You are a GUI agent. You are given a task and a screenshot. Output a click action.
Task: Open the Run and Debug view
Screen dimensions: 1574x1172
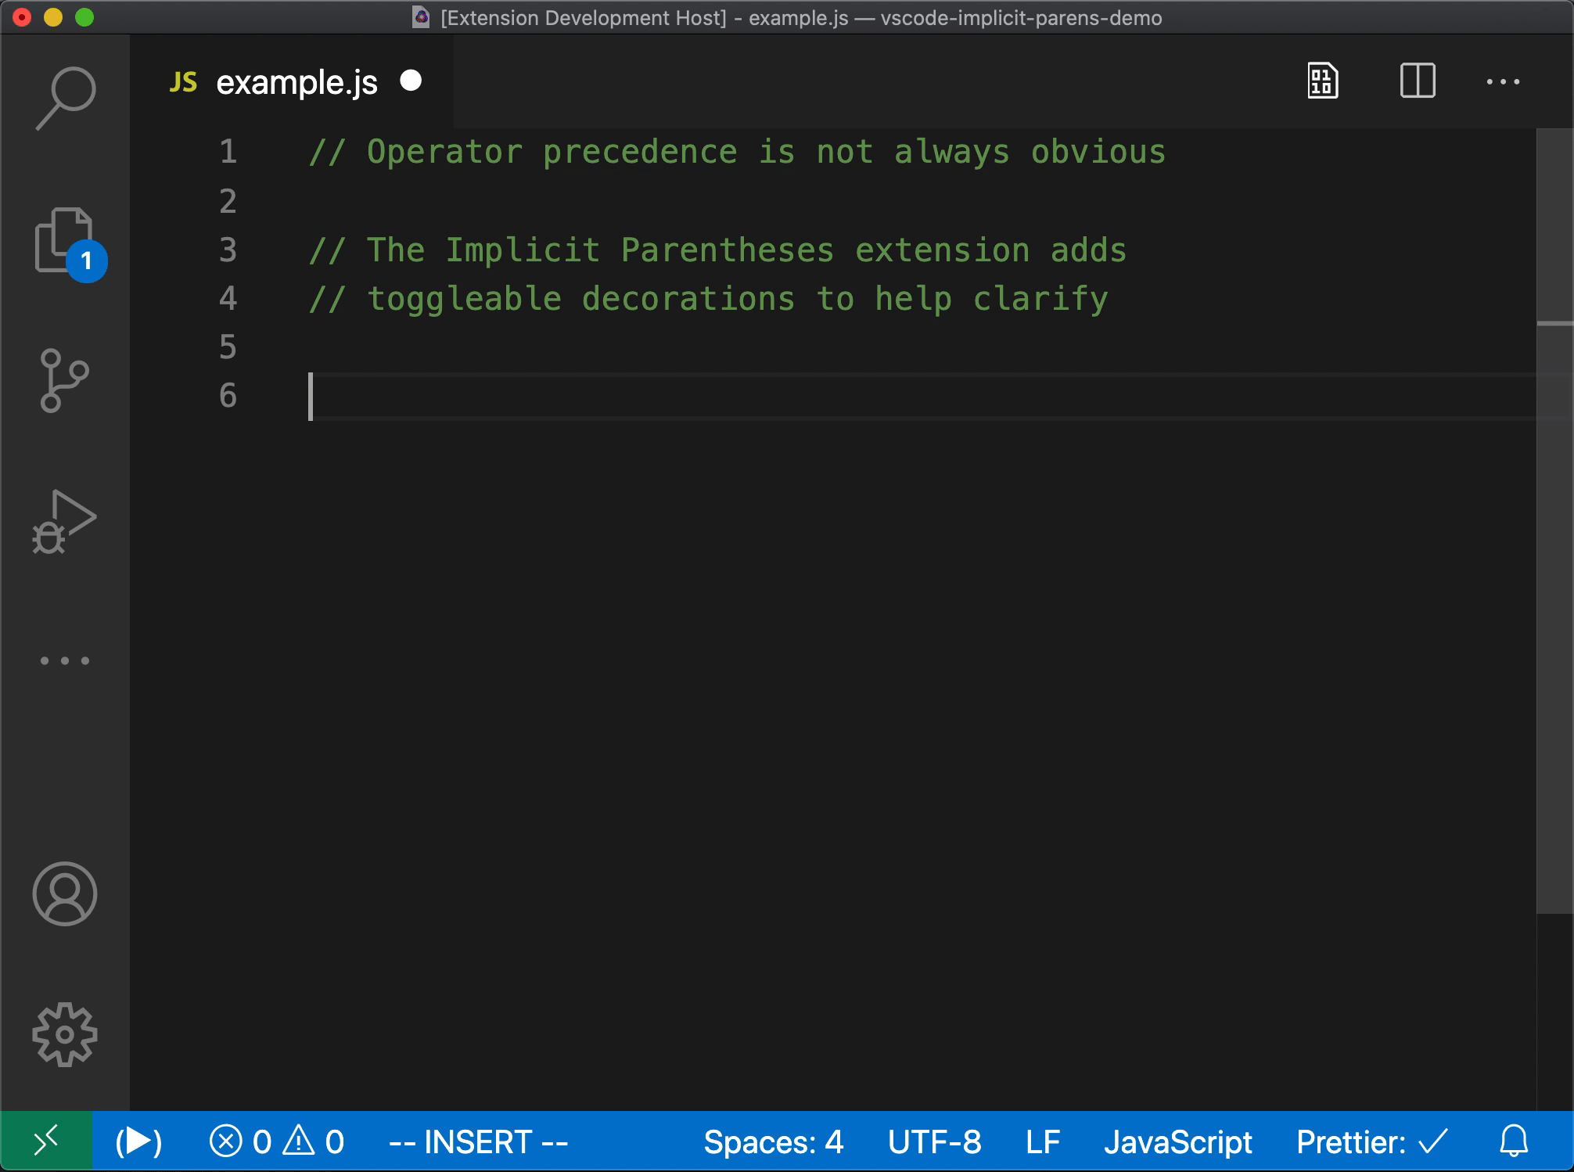point(65,516)
